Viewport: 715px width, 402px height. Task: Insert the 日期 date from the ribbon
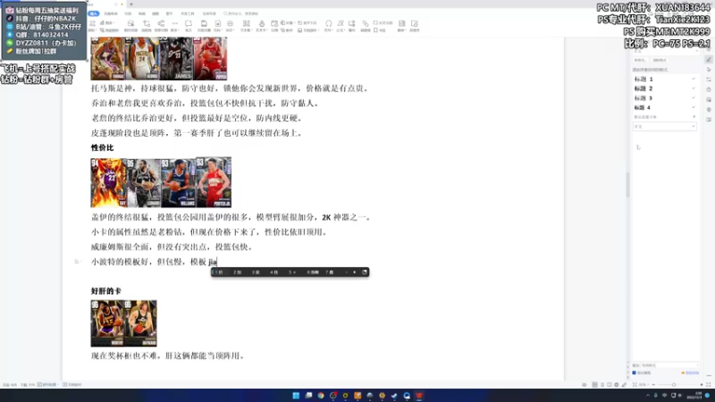pos(274,26)
